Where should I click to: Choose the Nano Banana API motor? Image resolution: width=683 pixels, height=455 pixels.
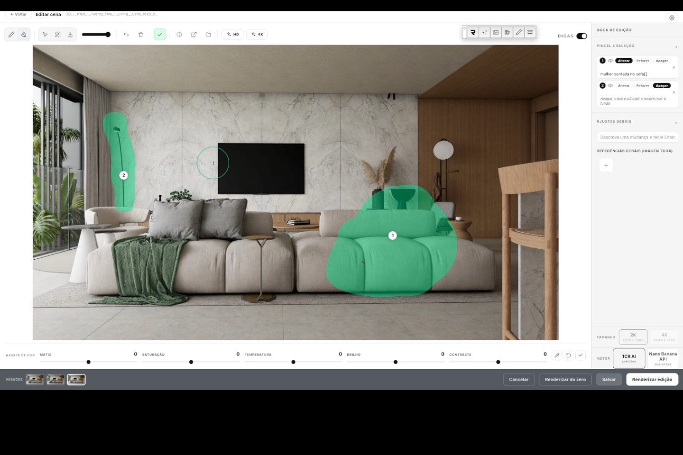[x=663, y=358]
